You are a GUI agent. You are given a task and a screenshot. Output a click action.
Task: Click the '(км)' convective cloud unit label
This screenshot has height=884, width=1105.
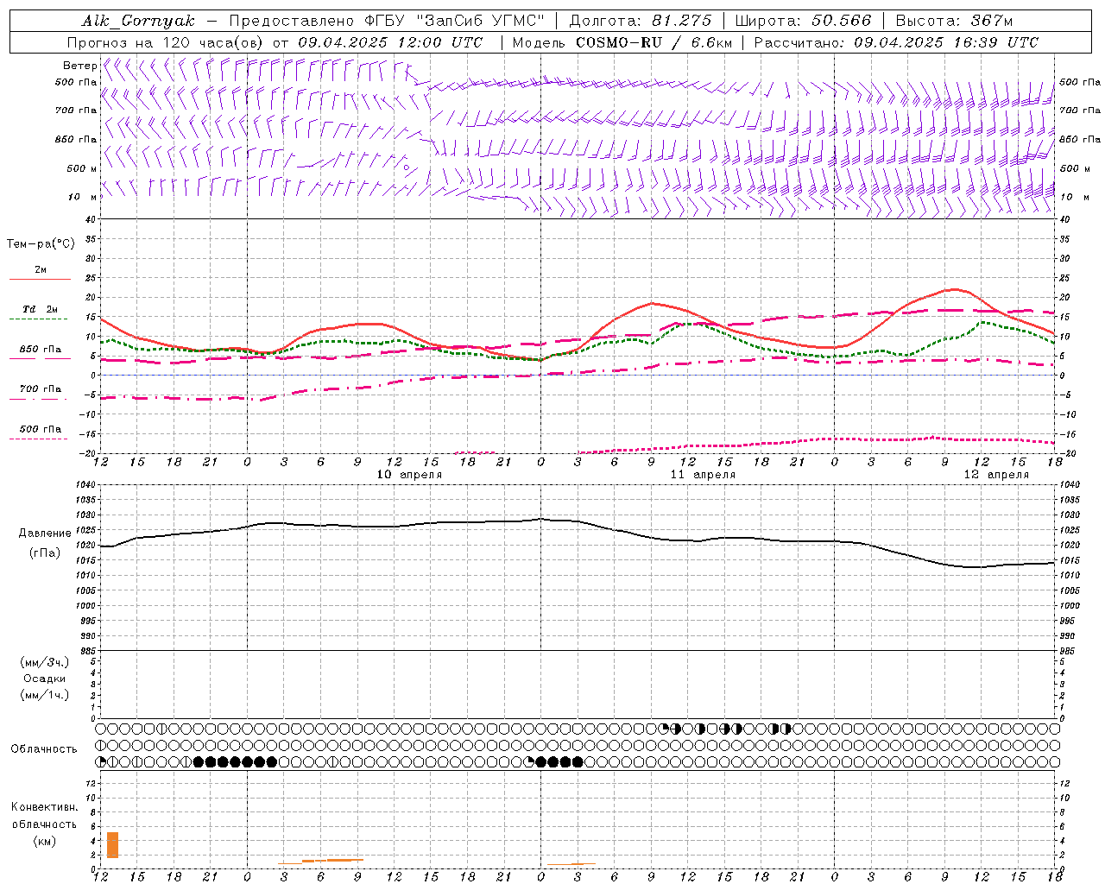point(44,841)
